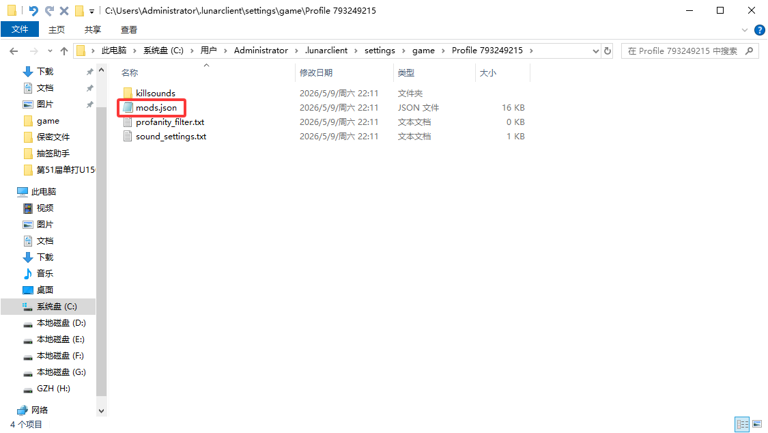Open the address bar history dropdown
Image resolution: width=768 pixels, height=433 pixels.
(x=595, y=51)
